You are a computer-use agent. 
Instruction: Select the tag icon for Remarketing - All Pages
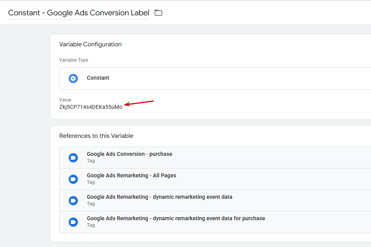[x=73, y=179]
